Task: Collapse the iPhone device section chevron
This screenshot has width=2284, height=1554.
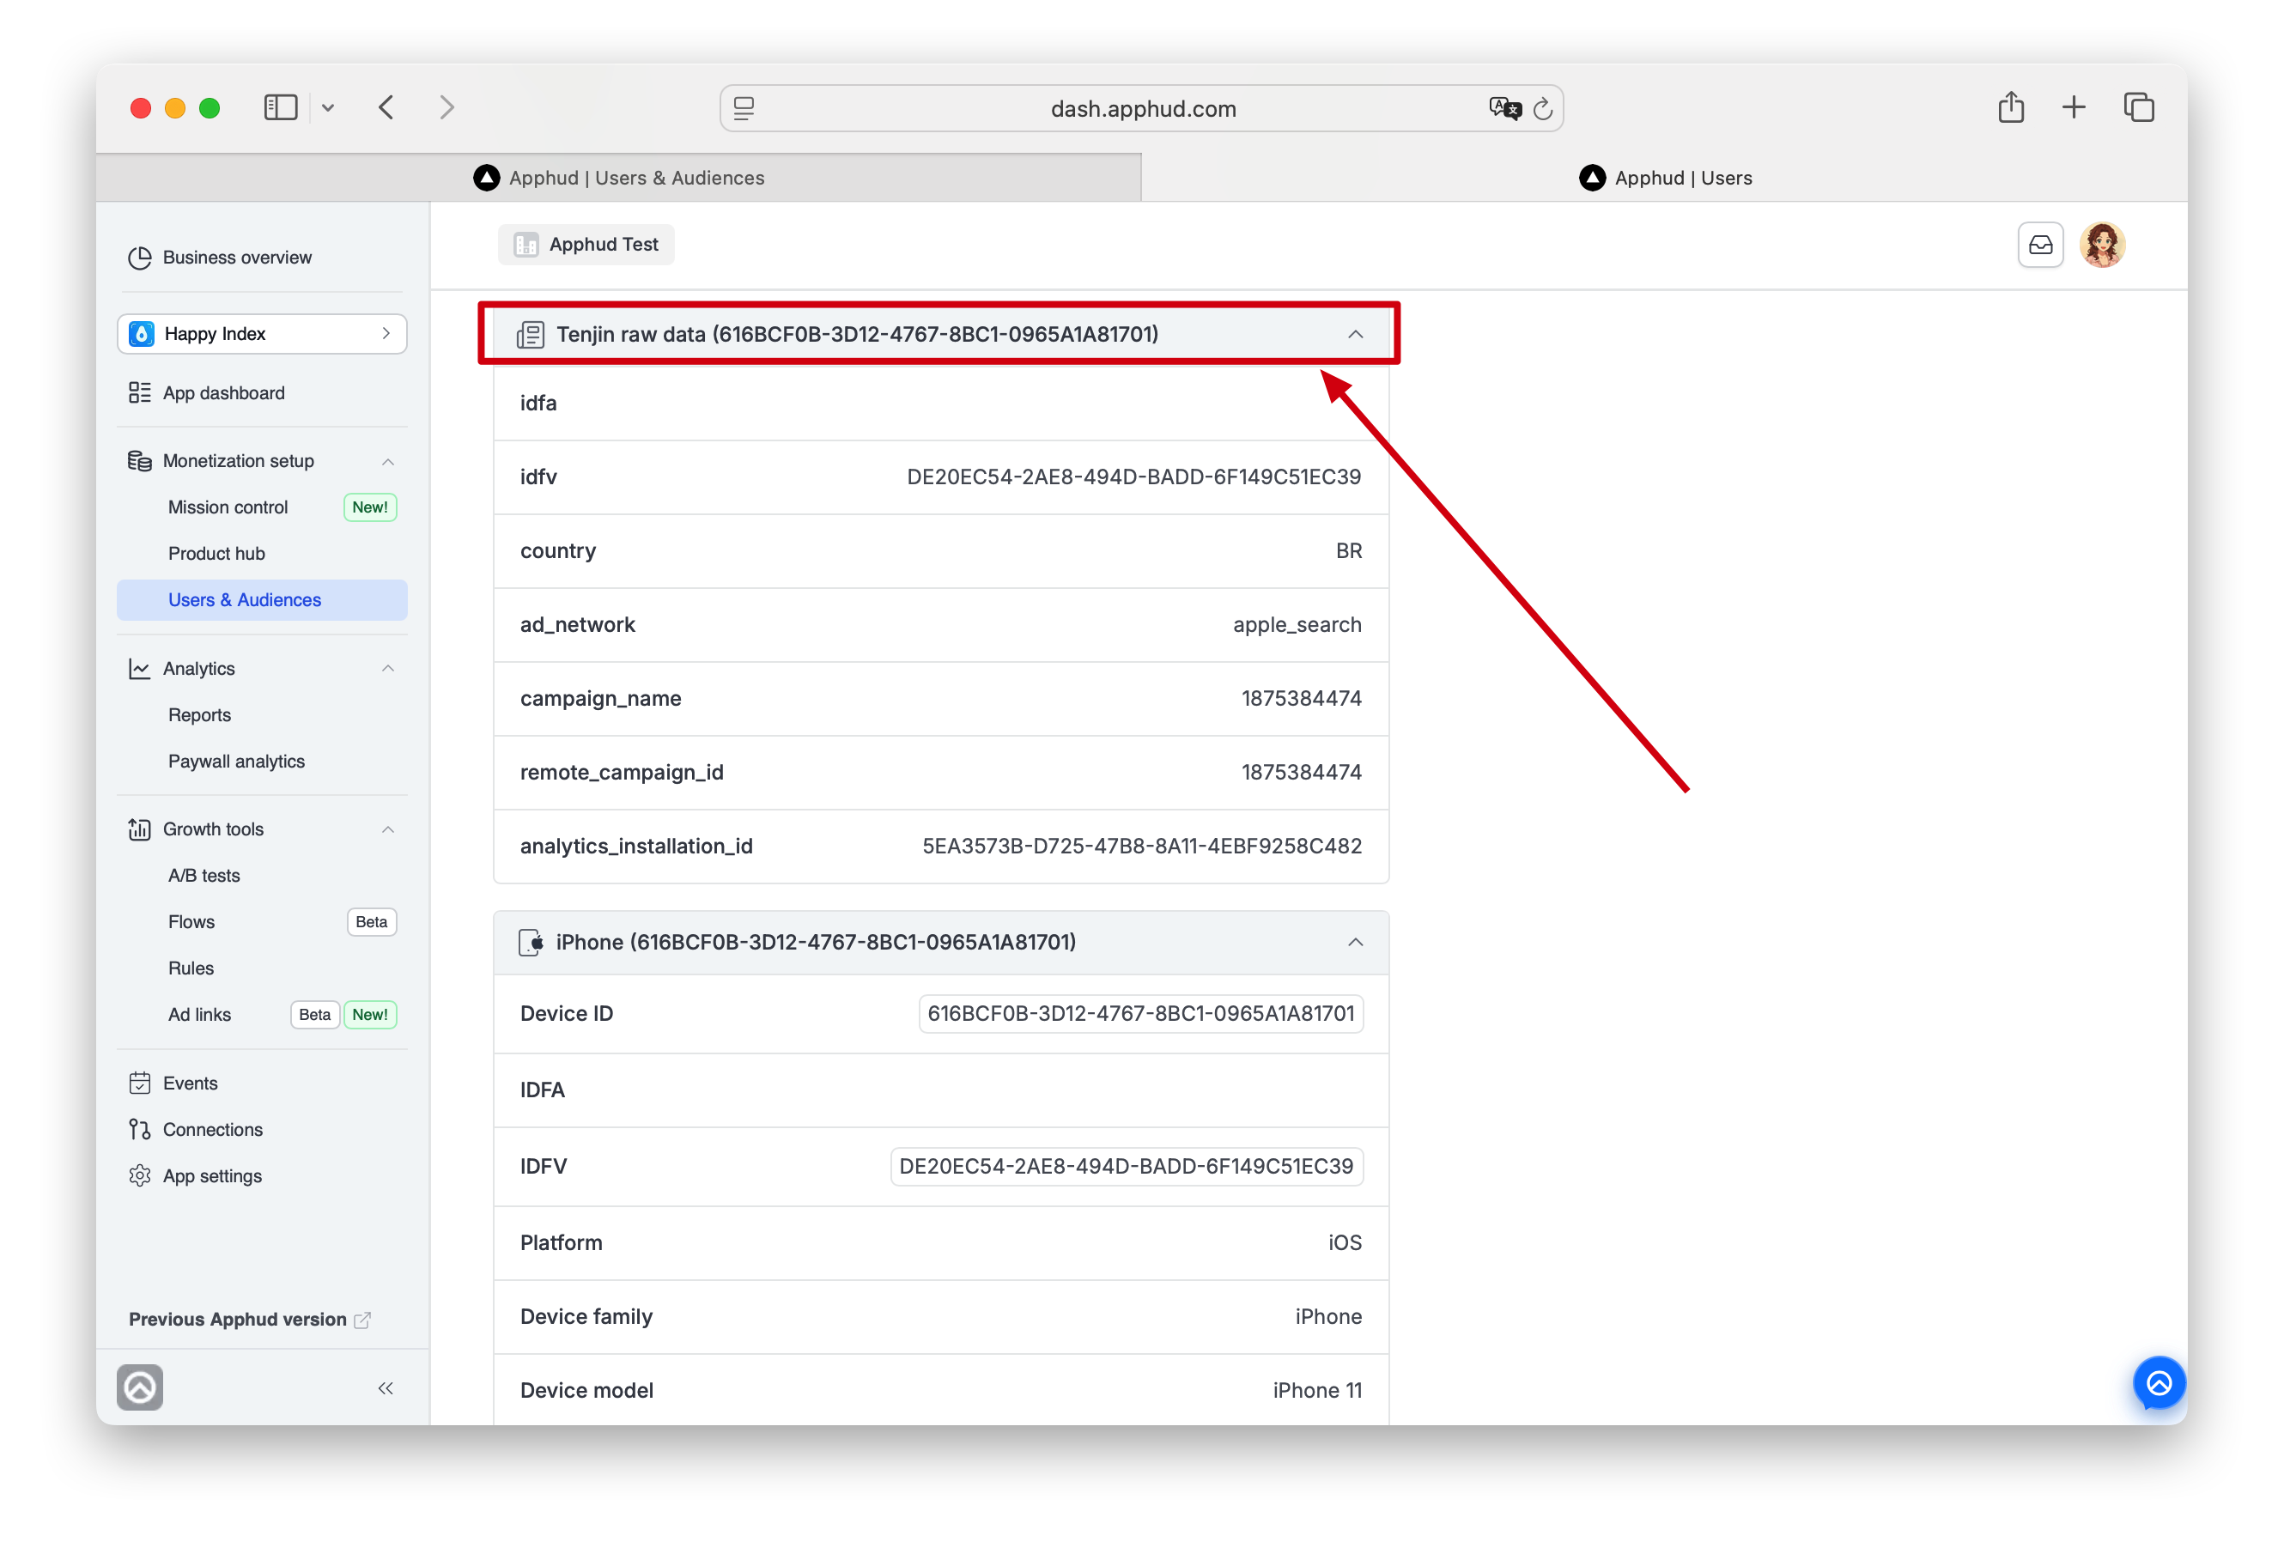Action: 1355,942
